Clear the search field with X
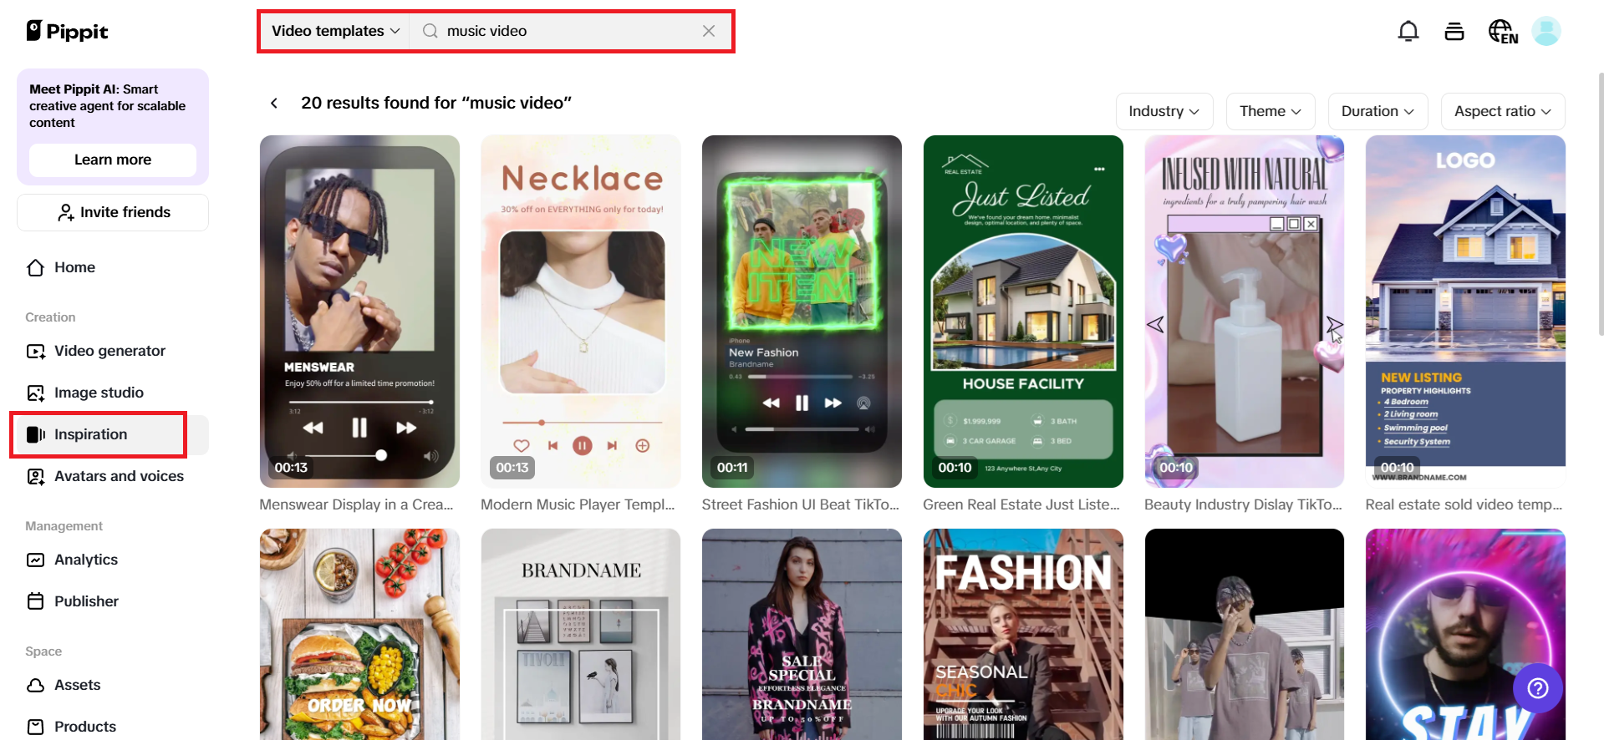 (709, 31)
